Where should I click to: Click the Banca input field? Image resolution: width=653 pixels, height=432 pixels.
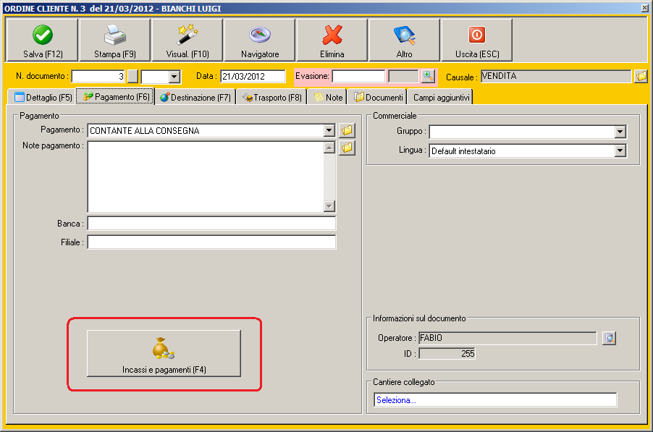point(211,223)
